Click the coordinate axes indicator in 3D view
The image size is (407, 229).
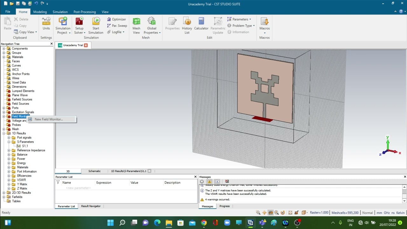(x=390, y=147)
